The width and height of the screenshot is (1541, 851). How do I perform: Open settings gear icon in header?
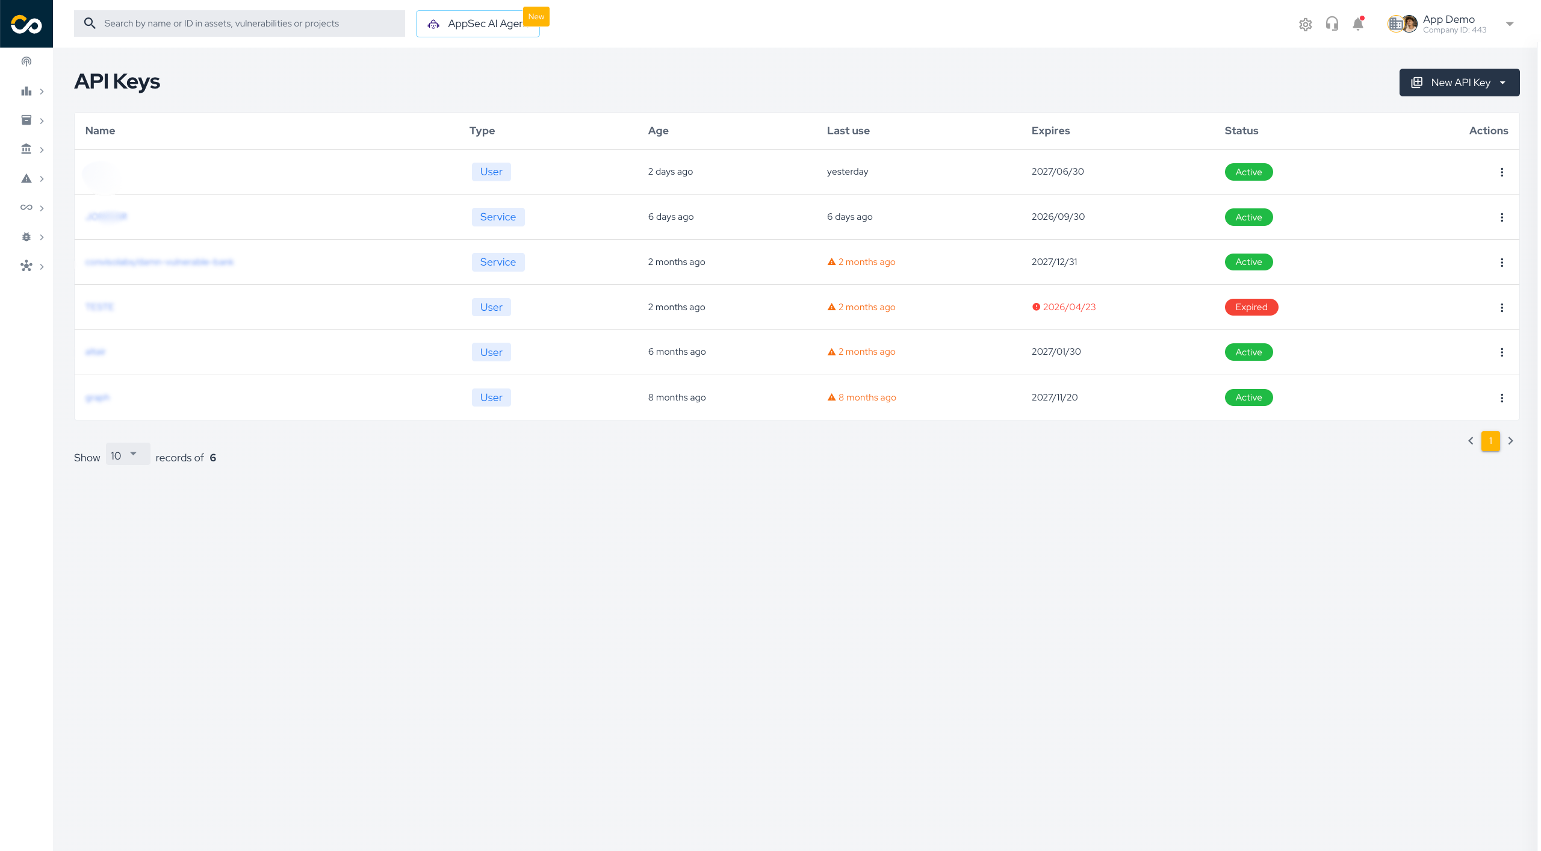pyautogui.click(x=1305, y=25)
